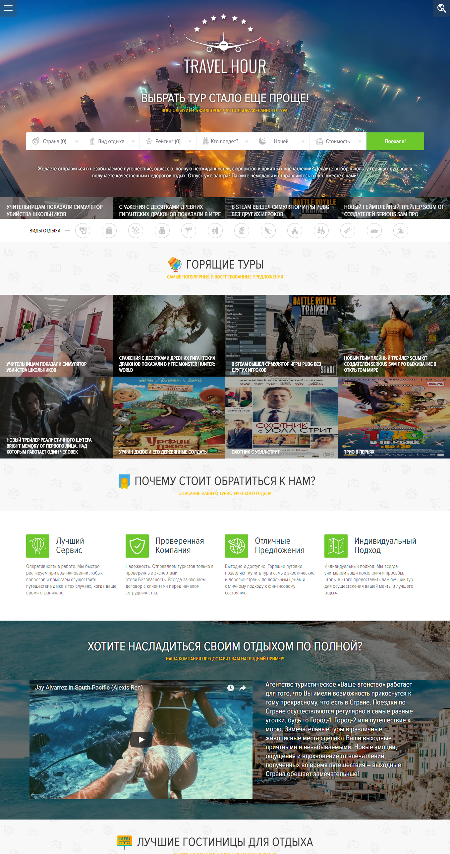Select the palm tree beach rest icon

tap(242, 230)
